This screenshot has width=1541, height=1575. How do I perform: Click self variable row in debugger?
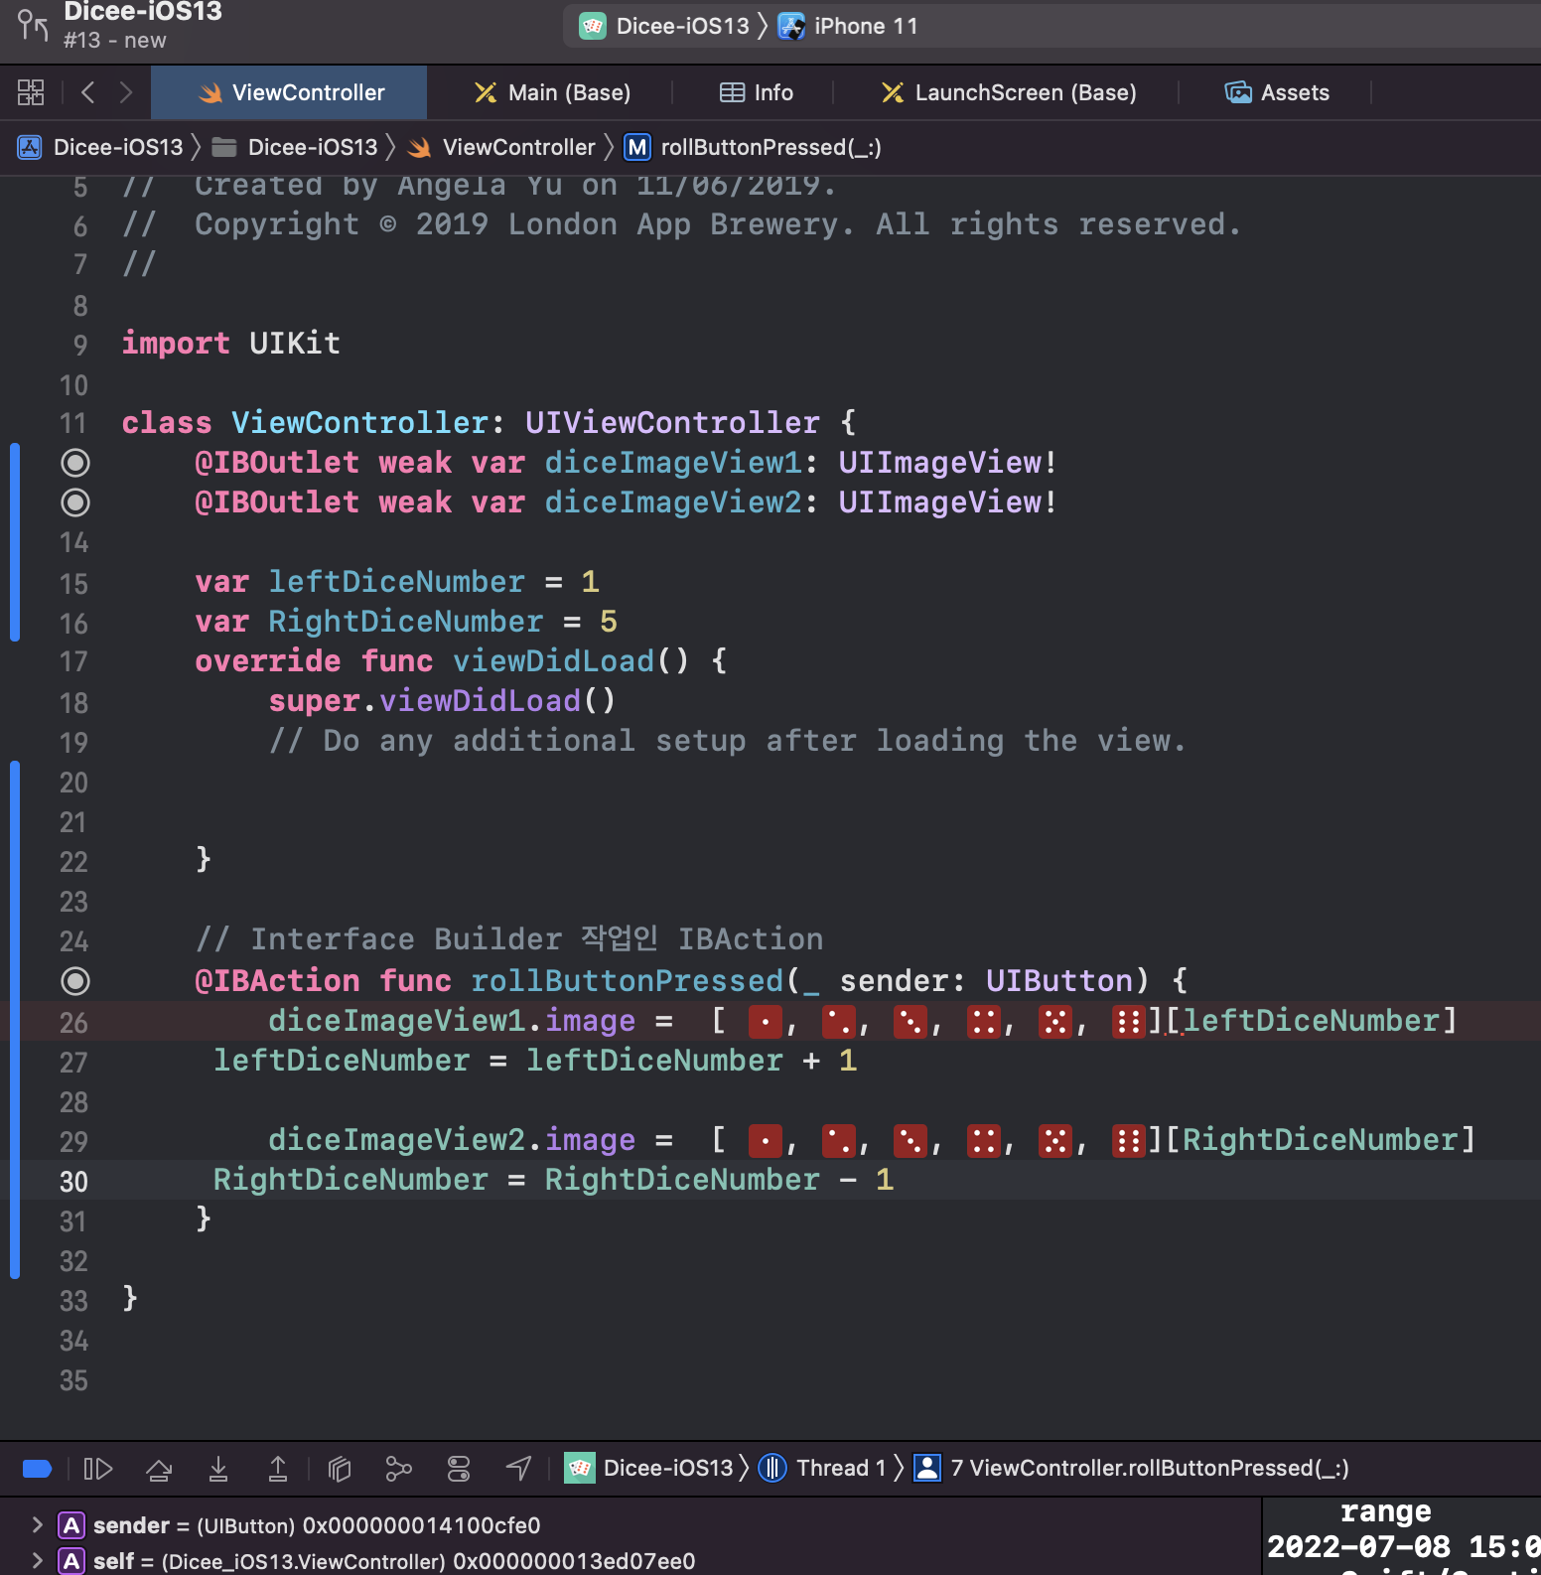(630, 1560)
